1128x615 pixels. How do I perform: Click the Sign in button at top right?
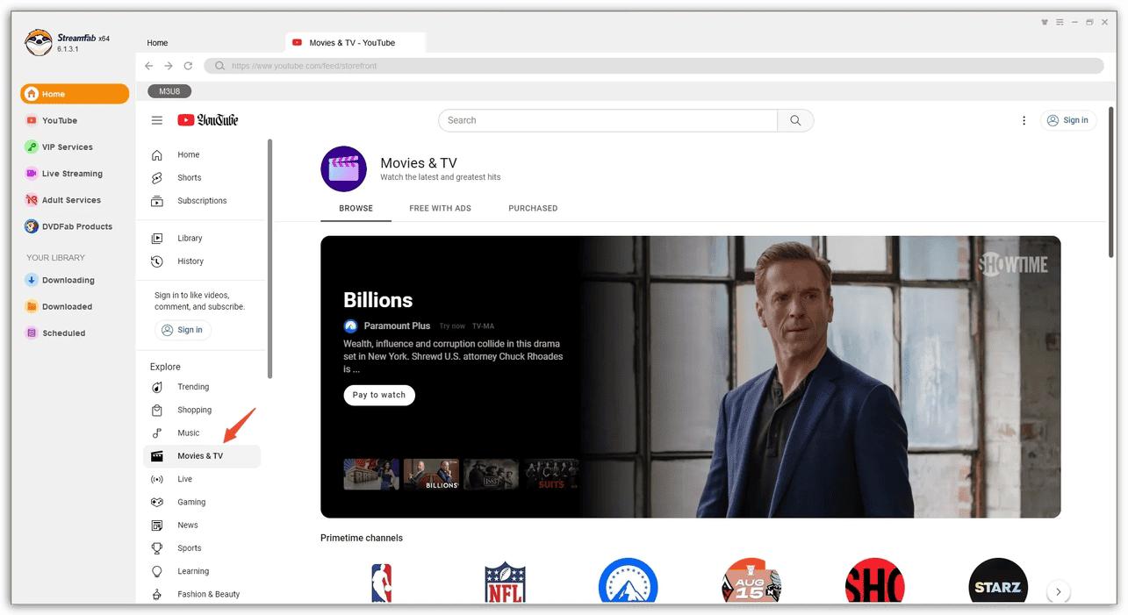[1068, 120]
